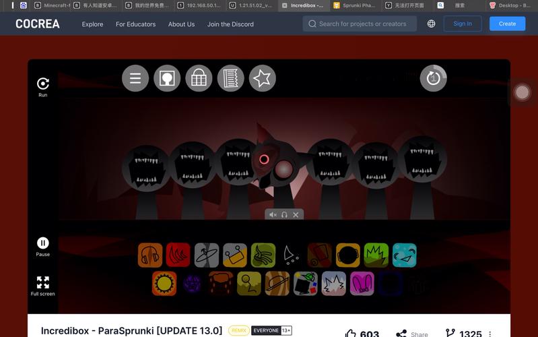538x337 pixels.
Task: Select the pink bunny ears sound icon
Action: point(362,283)
